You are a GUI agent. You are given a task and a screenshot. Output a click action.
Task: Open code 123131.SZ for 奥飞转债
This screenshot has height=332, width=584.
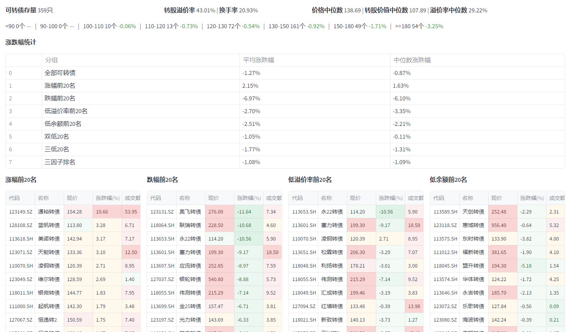coord(162,212)
